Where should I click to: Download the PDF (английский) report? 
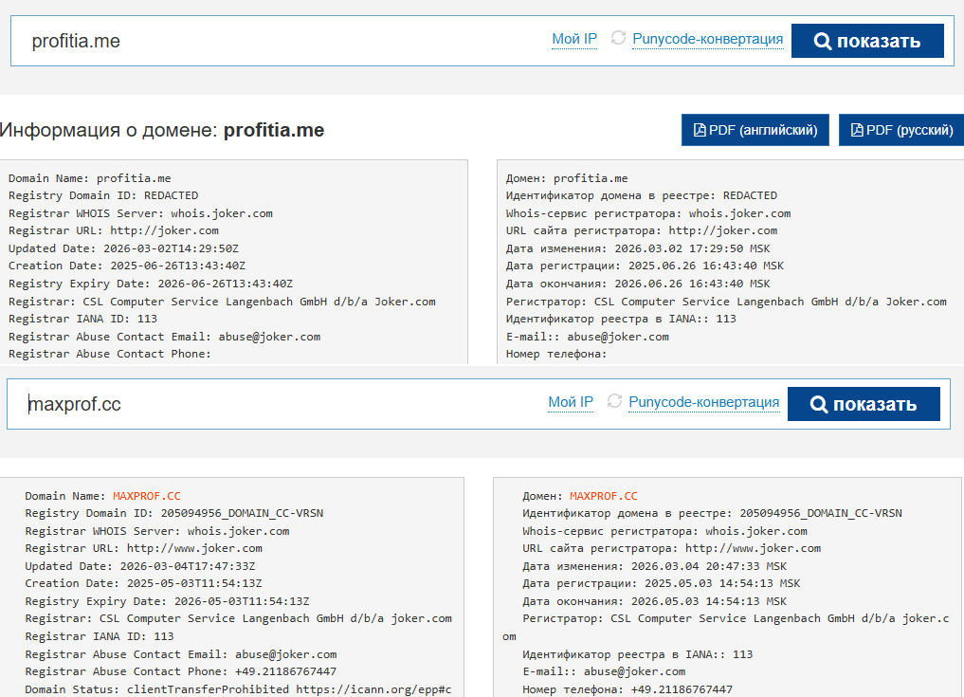(755, 130)
